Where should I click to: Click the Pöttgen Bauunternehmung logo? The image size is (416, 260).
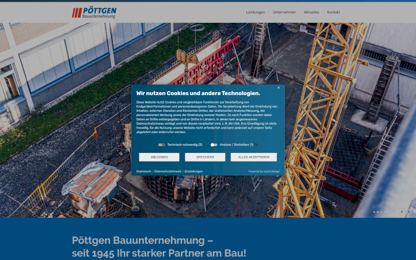[x=94, y=12]
